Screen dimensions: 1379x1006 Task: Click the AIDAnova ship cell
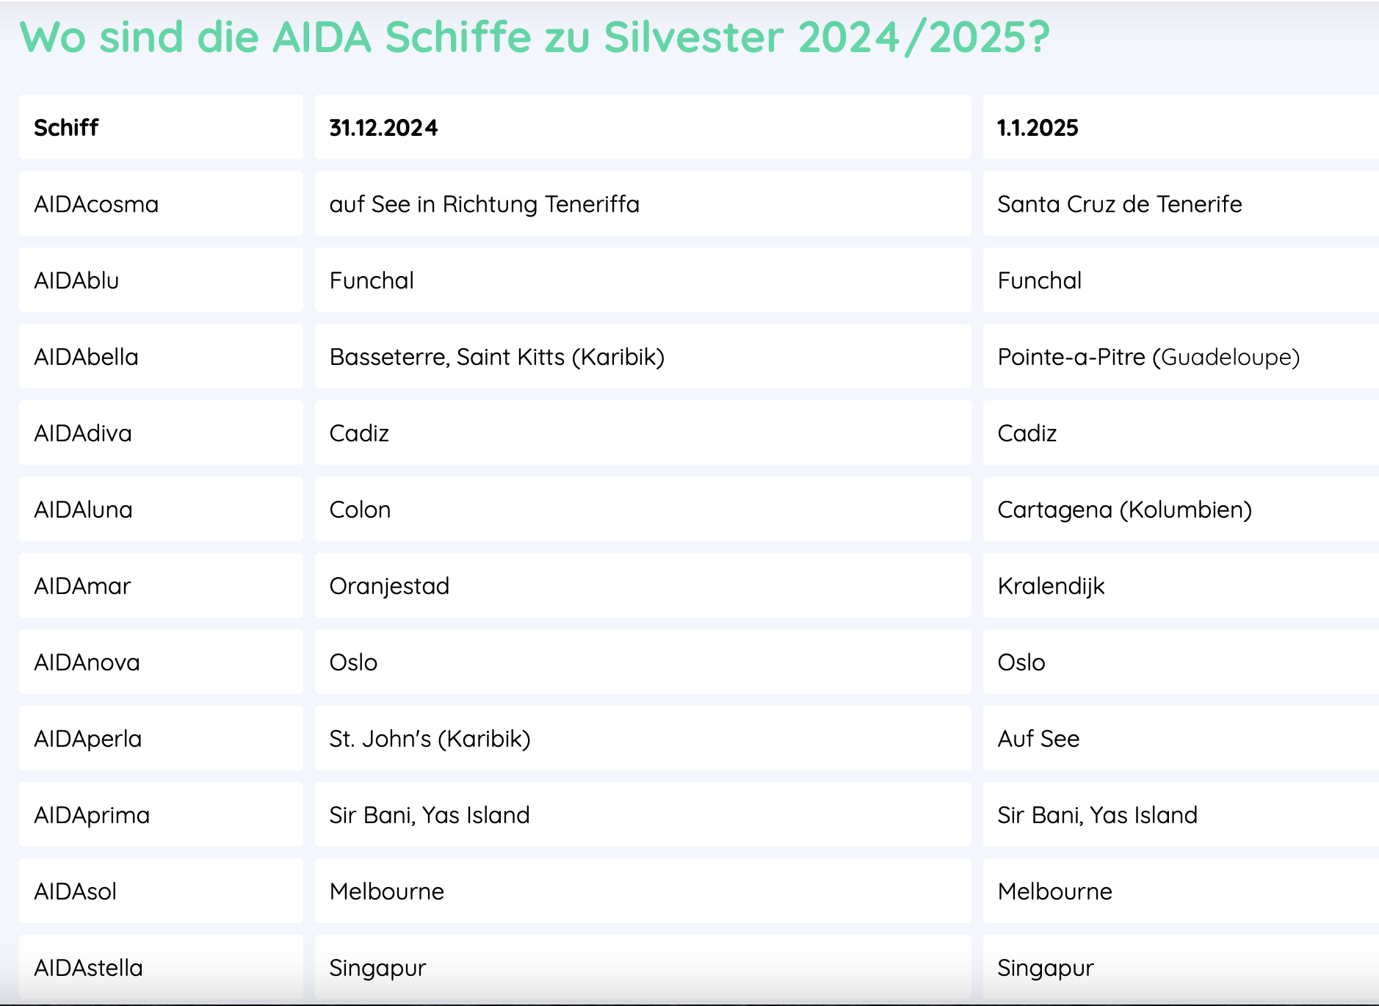[x=87, y=662]
